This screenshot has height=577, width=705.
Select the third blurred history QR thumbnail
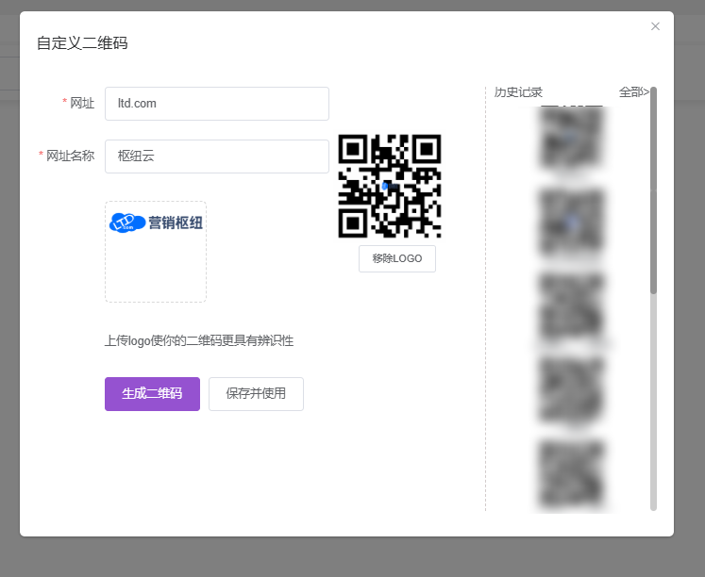[571, 306]
